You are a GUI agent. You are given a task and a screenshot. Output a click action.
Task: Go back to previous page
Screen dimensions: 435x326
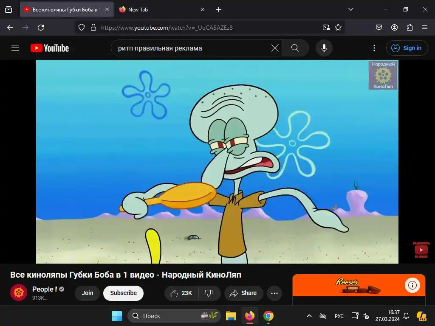pyautogui.click(x=10, y=28)
